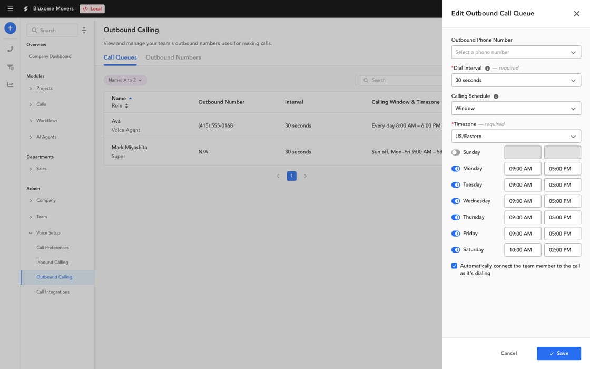Switch off the Wednesday toggle
This screenshot has height=369, width=590.
(456, 201)
